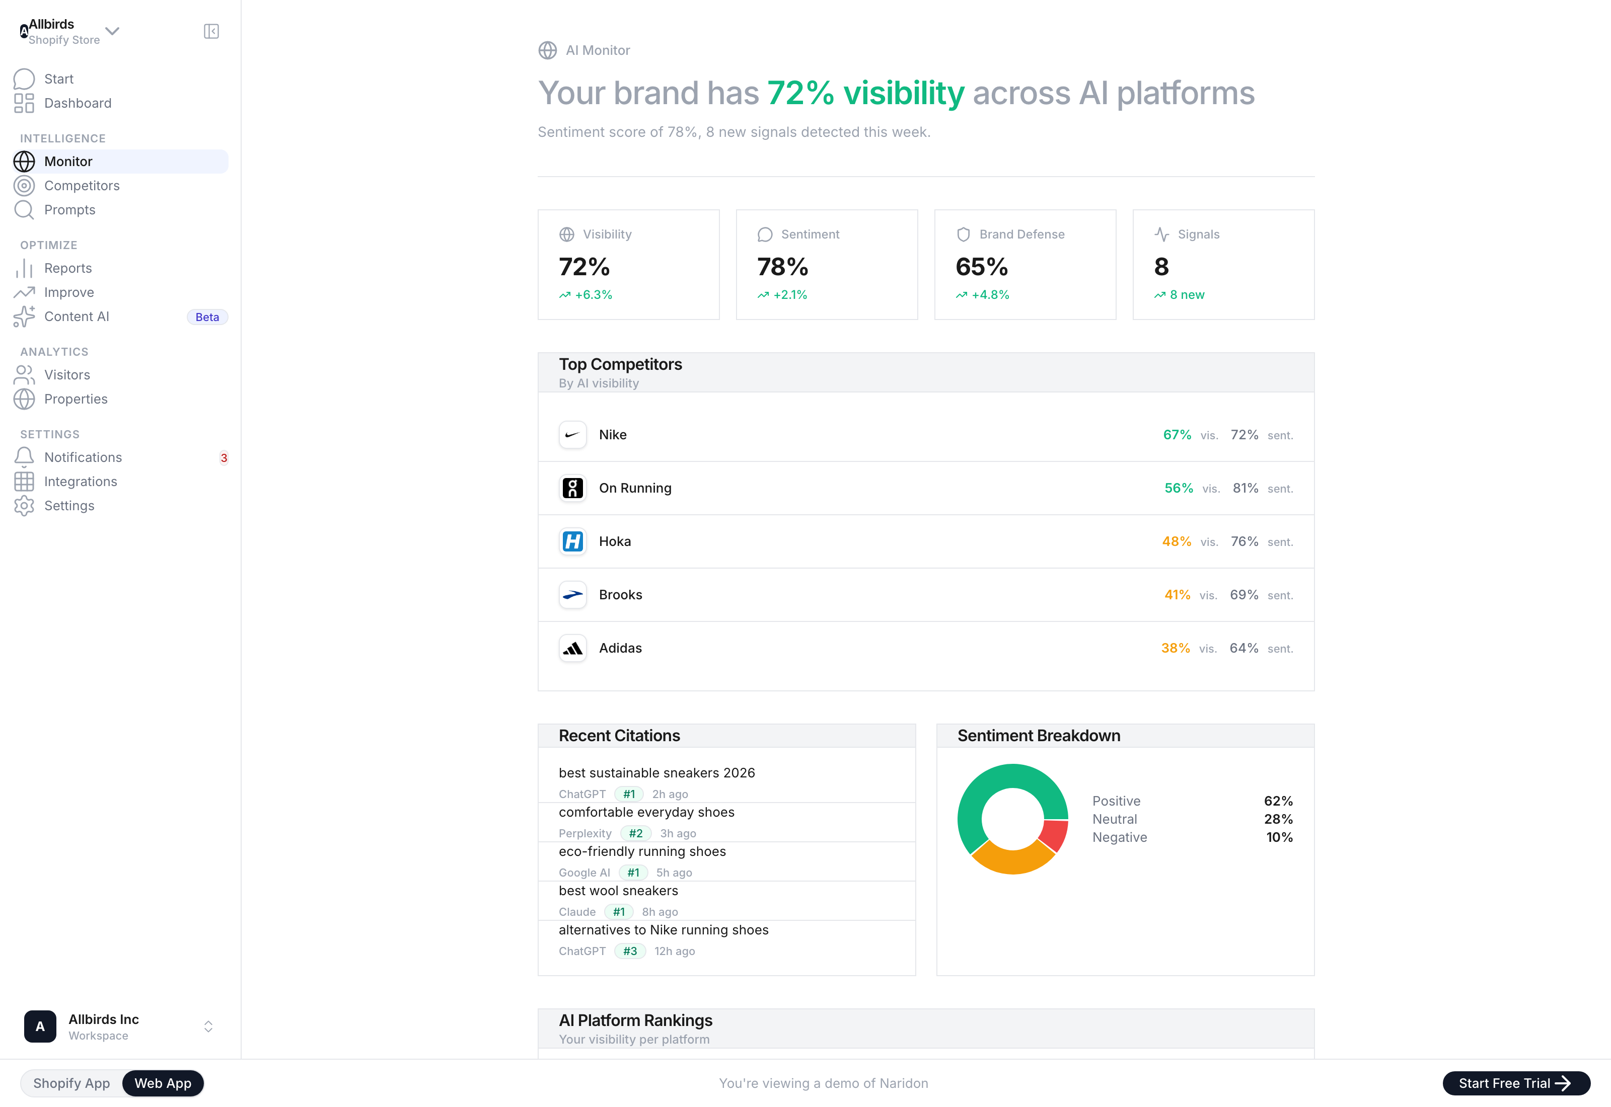The height and width of the screenshot is (1107, 1611).
Task: Click the Sentiment card speech bubble icon
Action: [765, 234]
